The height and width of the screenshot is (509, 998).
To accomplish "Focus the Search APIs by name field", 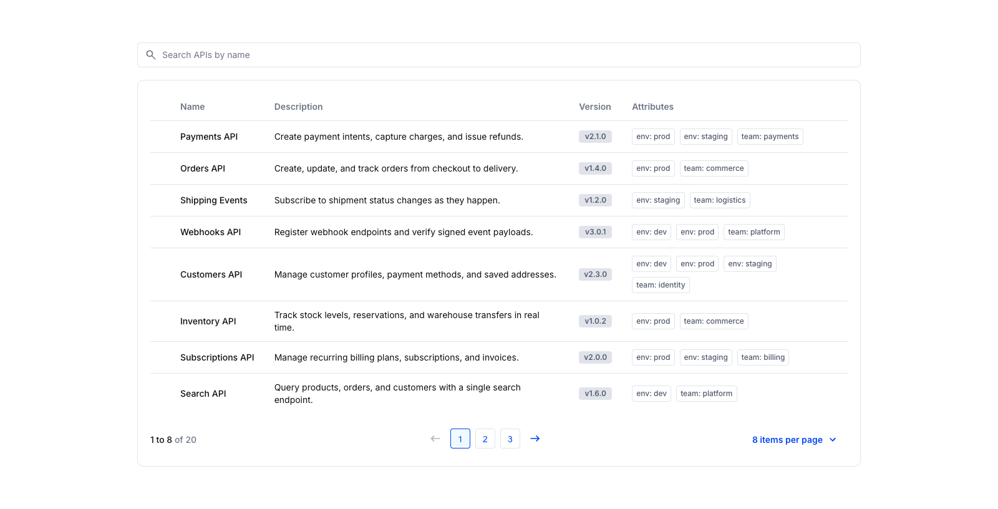I will (499, 55).
